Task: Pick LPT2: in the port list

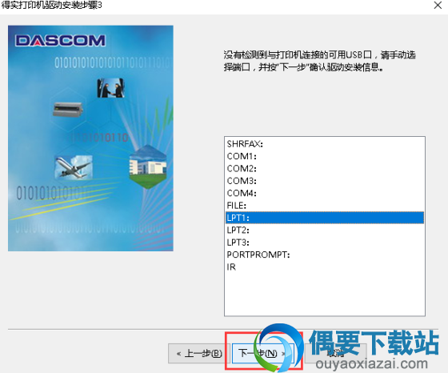Action: (325, 230)
